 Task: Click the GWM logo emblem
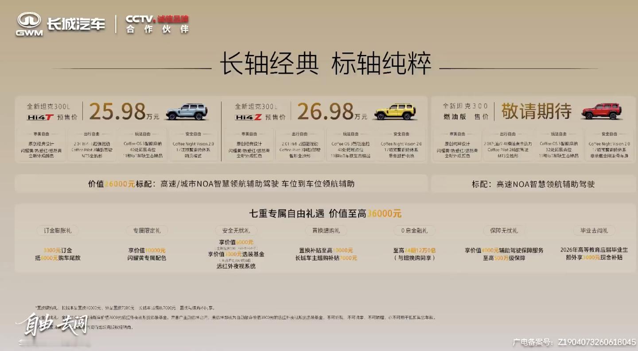tap(29, 24)
